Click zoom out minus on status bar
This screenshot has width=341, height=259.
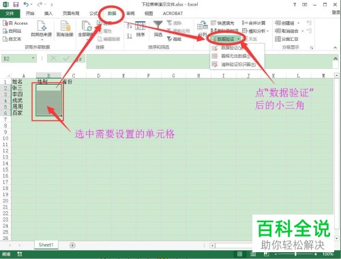[276, 254]
